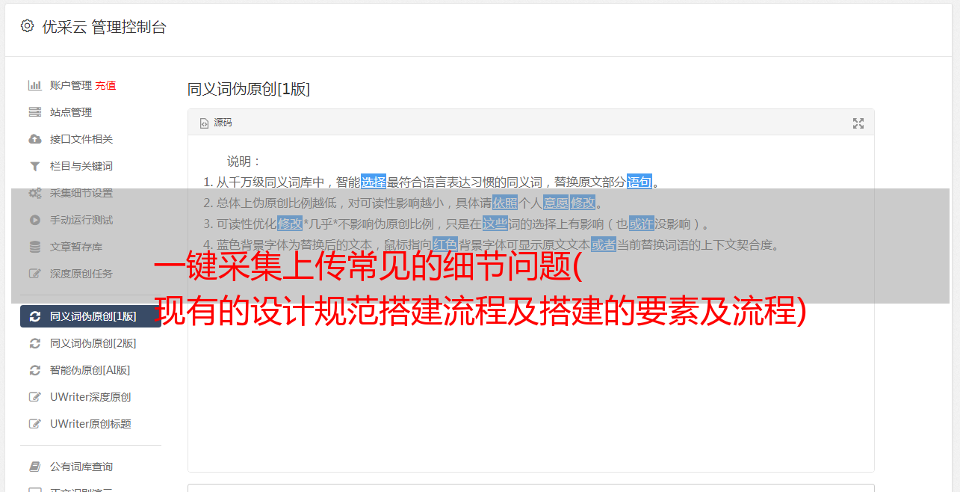This screenshot has width=960, height=492.
Task: Toggle the 源码 source code button
Action: point(216,123)
